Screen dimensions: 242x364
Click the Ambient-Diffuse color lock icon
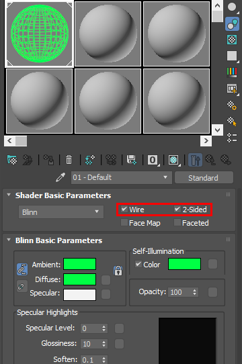click(x=22, y=269)
